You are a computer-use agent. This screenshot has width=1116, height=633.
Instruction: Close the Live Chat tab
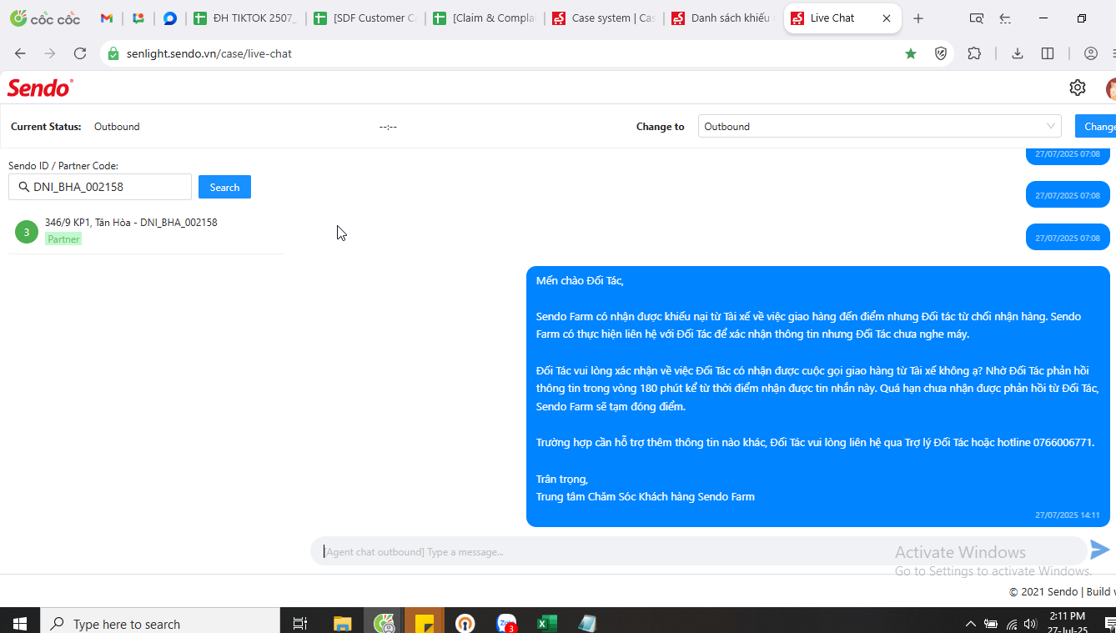pyautogui.click(x=887, y=18)
